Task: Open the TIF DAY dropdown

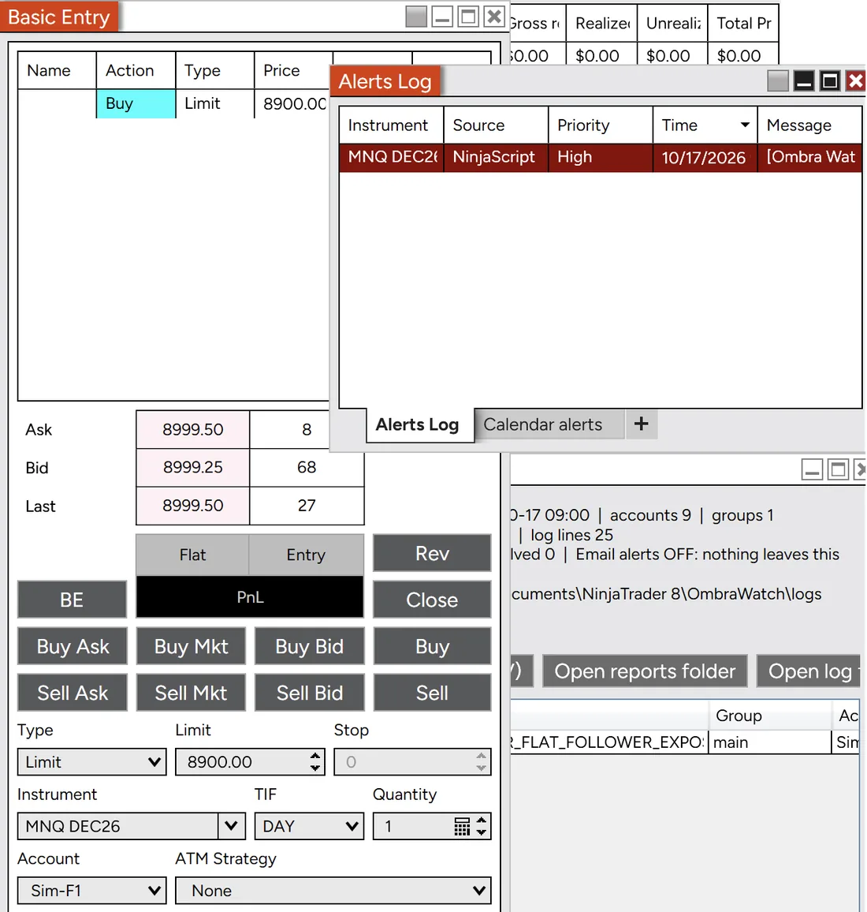Action: (x=309, y=826)
